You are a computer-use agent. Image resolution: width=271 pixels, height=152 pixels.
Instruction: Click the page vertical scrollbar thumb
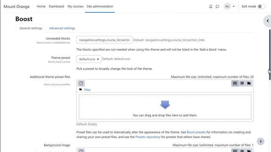tap(270, 55)
